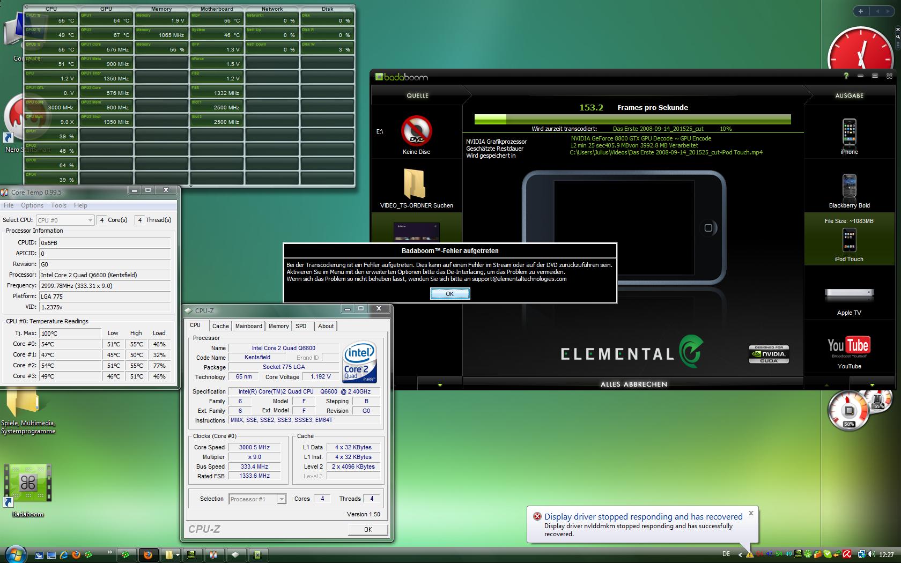Open the SPD tab in CPU-Z

[x=301, y=326]
